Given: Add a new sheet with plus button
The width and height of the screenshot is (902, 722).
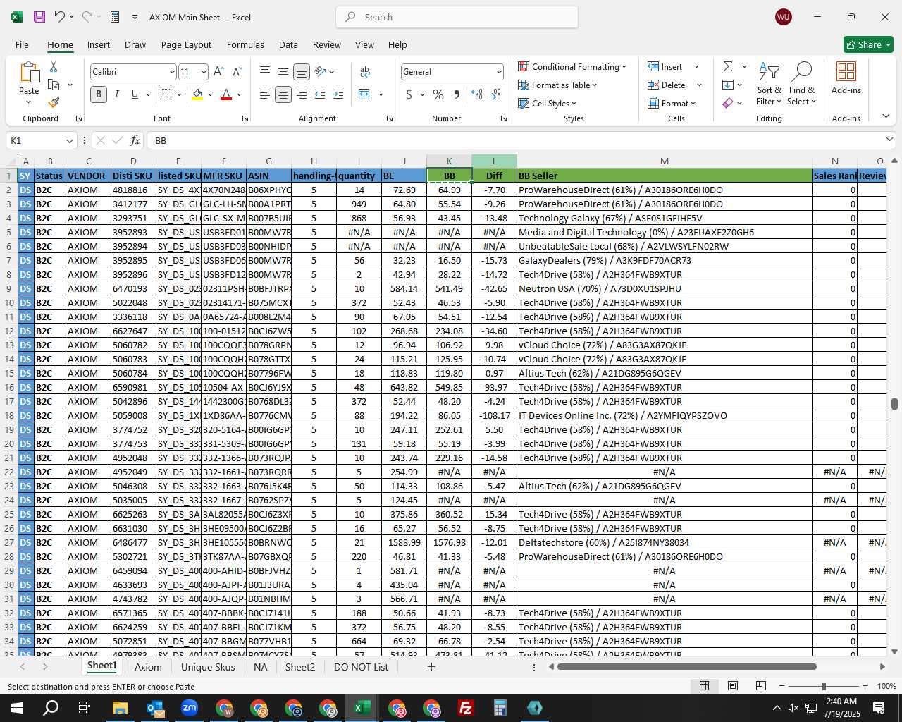Looking at the screenshot, I should tap(431, 667).
